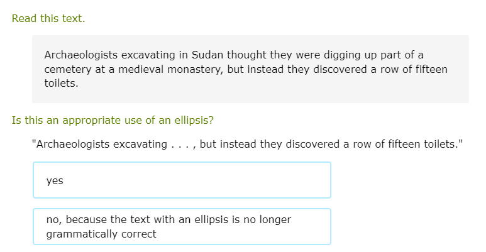The width and height of the screenshot is (486, 252).
Task: Click "grammatically correct" in the second answer
Action: tap(101, 234)
